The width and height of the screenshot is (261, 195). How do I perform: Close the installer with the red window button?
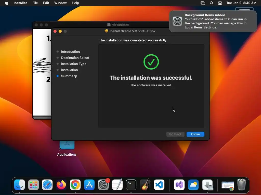55,31
